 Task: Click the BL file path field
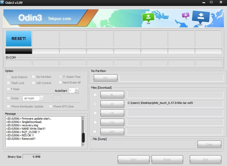[175, 95]
